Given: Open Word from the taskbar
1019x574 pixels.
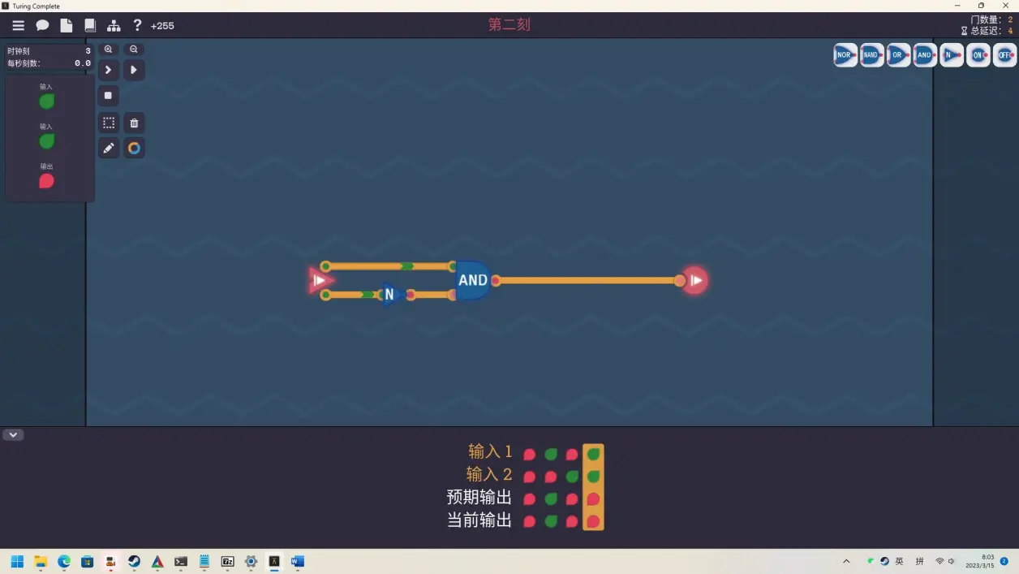Looking at the screenshot, I should (x=297, y=561).
